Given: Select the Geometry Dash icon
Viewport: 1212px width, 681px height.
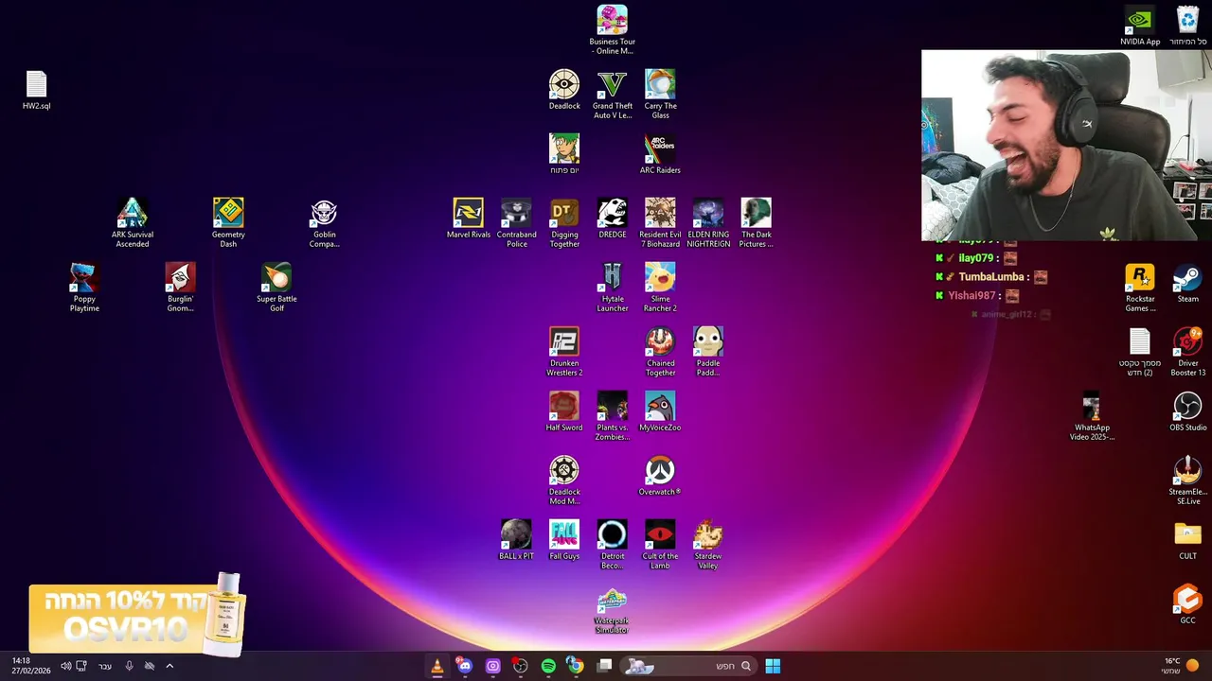Looking at the screenshot, I should coord(228,222).
